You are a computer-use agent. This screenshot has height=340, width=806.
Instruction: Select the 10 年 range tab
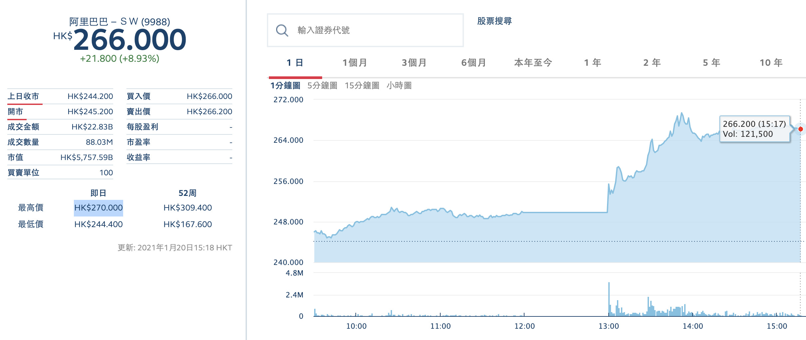pyautogui.click(x=771, y=63)
